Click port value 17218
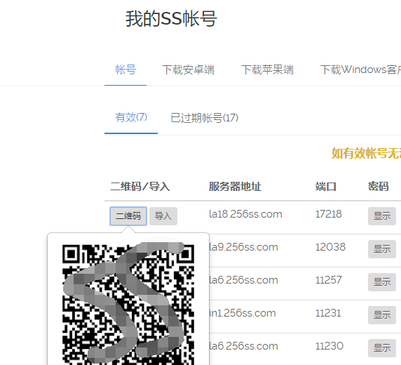 (328, 214)
